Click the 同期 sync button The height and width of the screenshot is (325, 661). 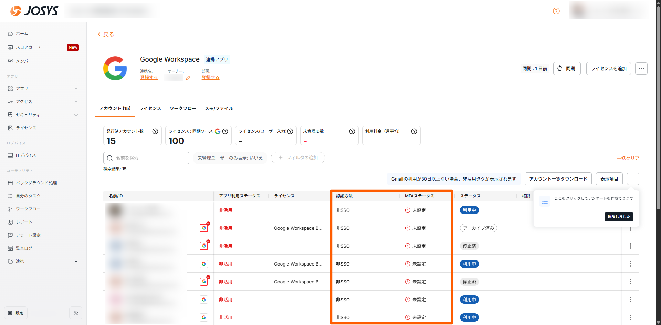[567, 68]
